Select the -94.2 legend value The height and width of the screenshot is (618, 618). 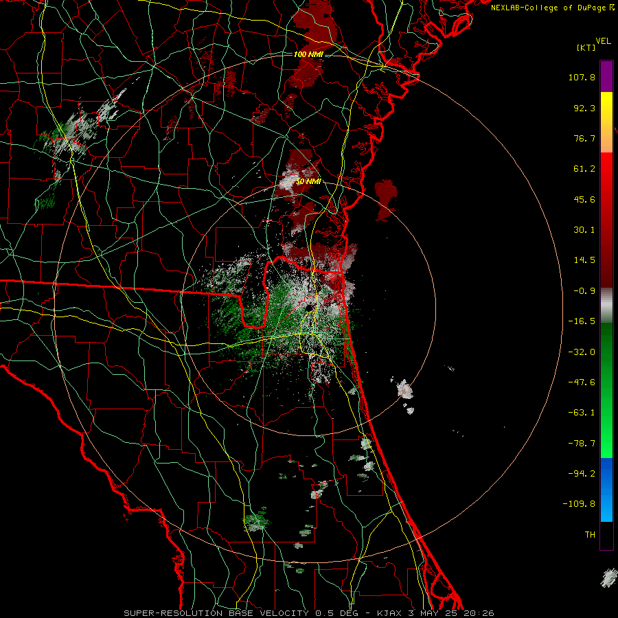pyautogui.click(x=582, y=473)
